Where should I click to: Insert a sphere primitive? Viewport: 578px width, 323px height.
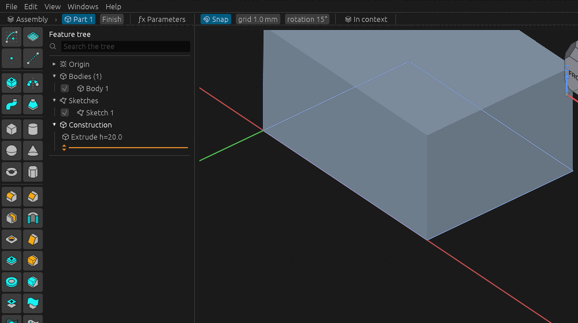point(12,151)
